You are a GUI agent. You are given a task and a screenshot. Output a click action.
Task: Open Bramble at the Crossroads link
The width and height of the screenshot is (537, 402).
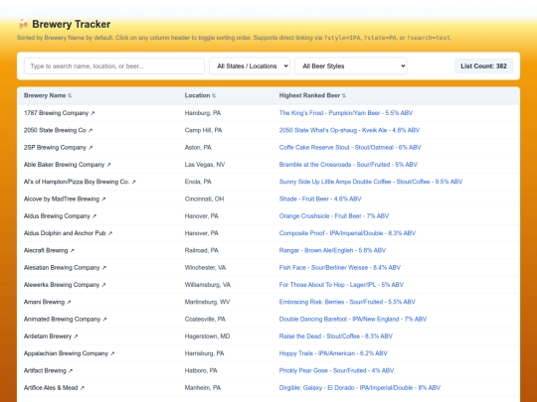[348, 165]
